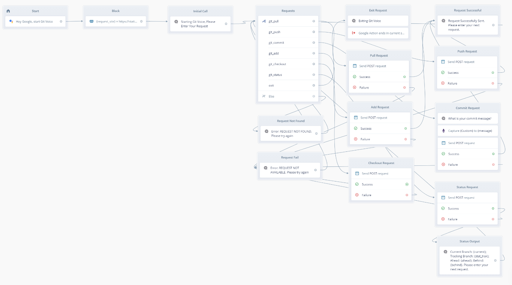Viewport: 512px width, 285px height.
Task: Click the Google Assistant icon in Start block
Action: [x=11, y=21]
